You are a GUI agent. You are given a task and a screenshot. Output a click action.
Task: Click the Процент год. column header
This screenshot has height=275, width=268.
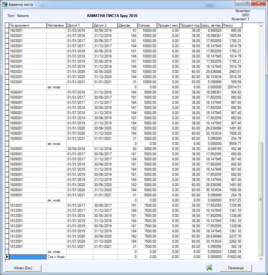190,25
